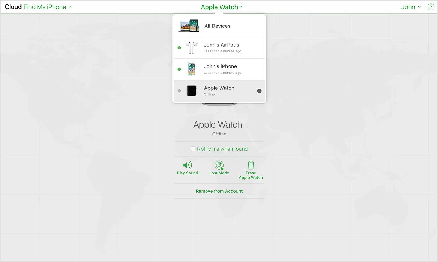The image size is (438, 262).
Task: Click the gray offline dot beside Apple Watch
Action: pyautogui.click(x=179, y=91)
